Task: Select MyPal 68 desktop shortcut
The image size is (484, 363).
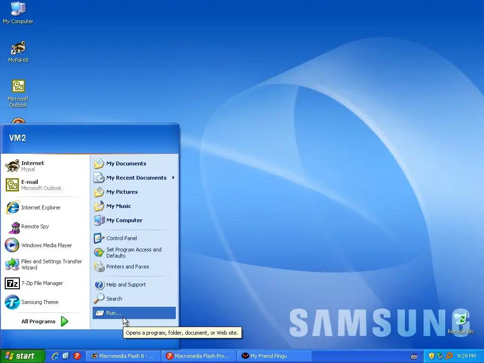Action: click(18, 52)
